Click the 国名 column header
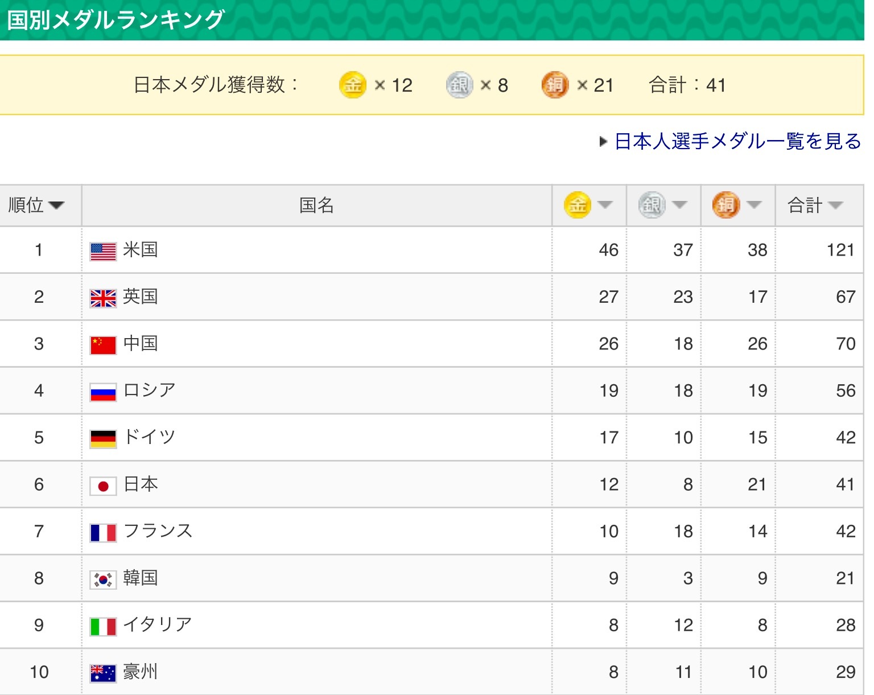Screen dimensions: 874x695 (x=316, y=205)
